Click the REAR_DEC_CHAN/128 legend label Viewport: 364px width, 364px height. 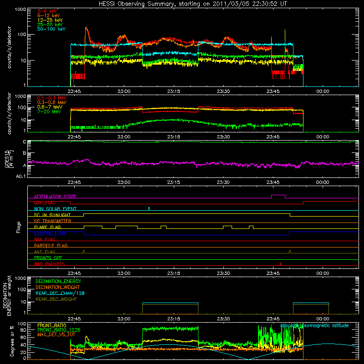coord(60,293)
